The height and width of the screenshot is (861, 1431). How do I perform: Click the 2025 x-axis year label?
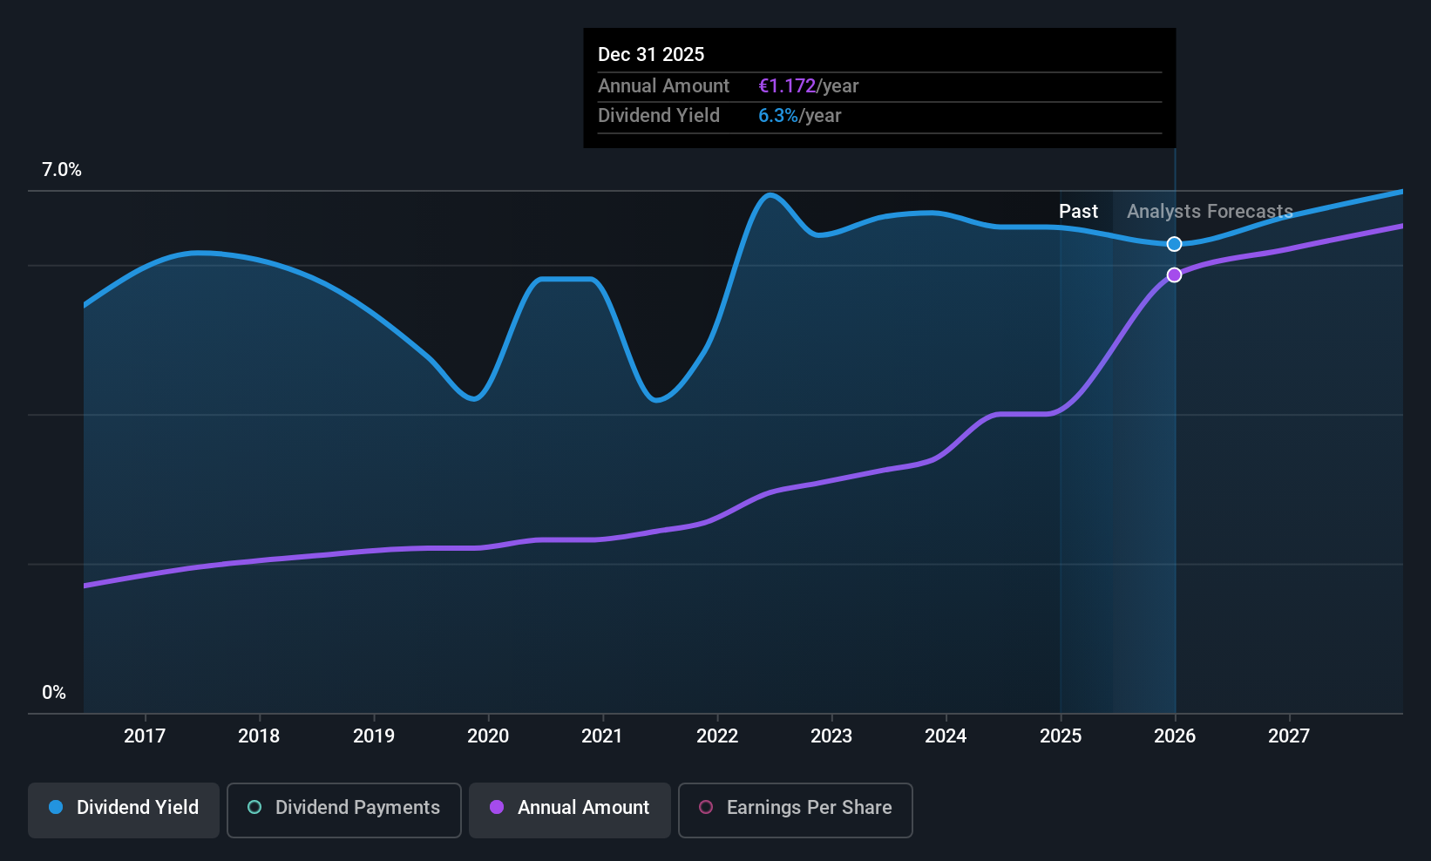[1061, 736]
